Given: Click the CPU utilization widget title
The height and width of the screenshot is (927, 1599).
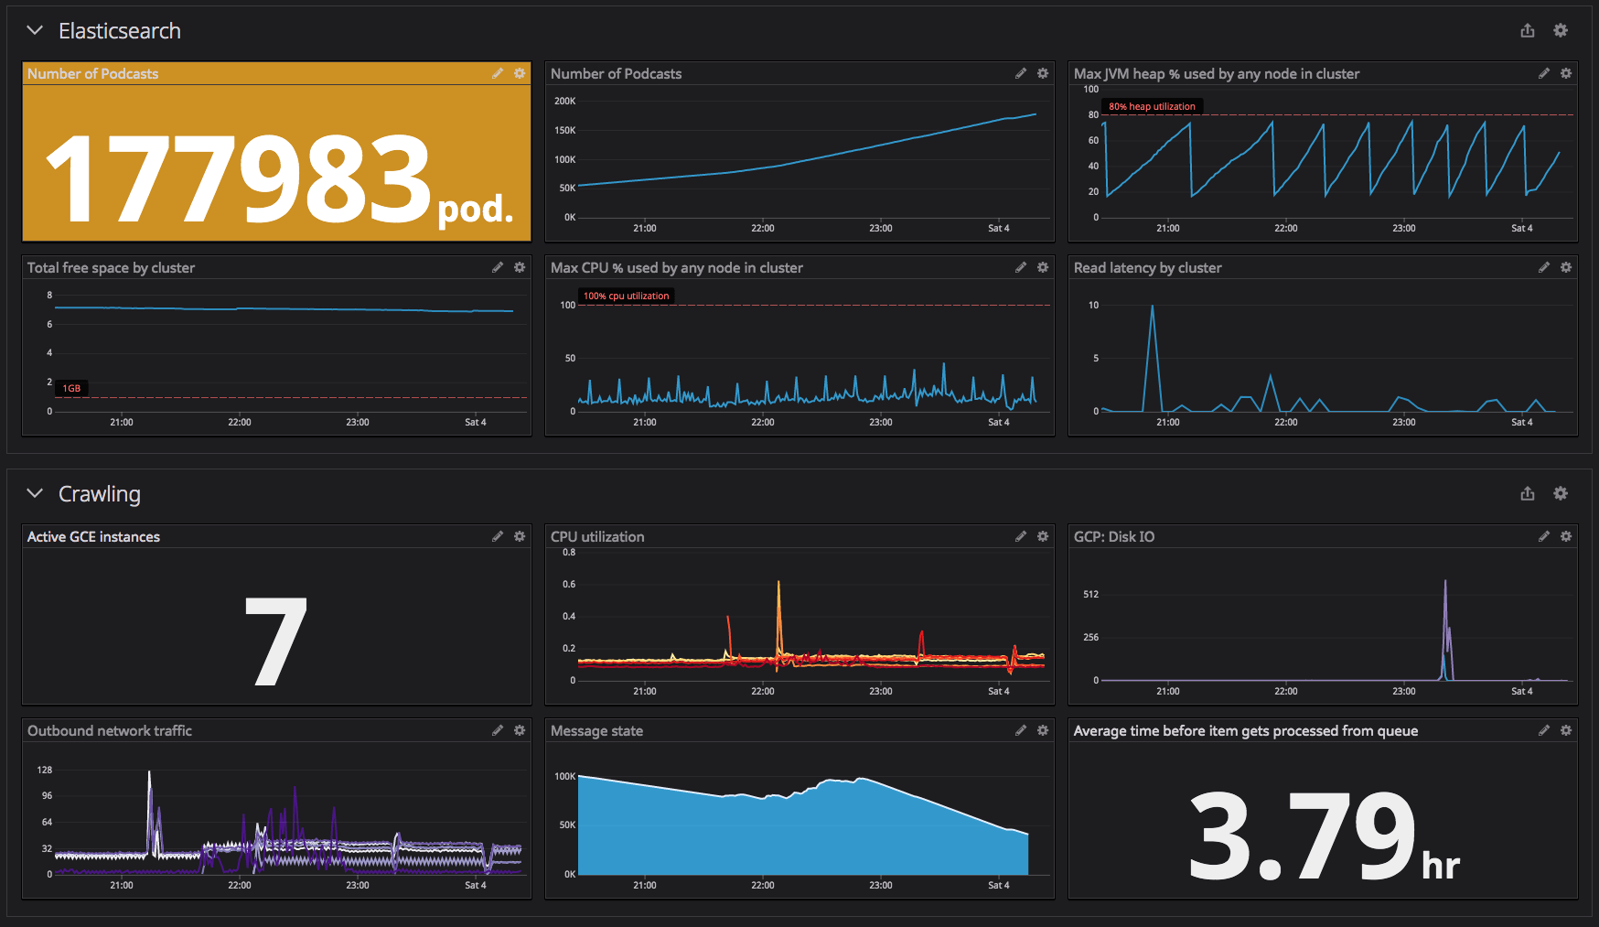Looking at the screenshot, I should pyautogui.click(x=597, y=536).
